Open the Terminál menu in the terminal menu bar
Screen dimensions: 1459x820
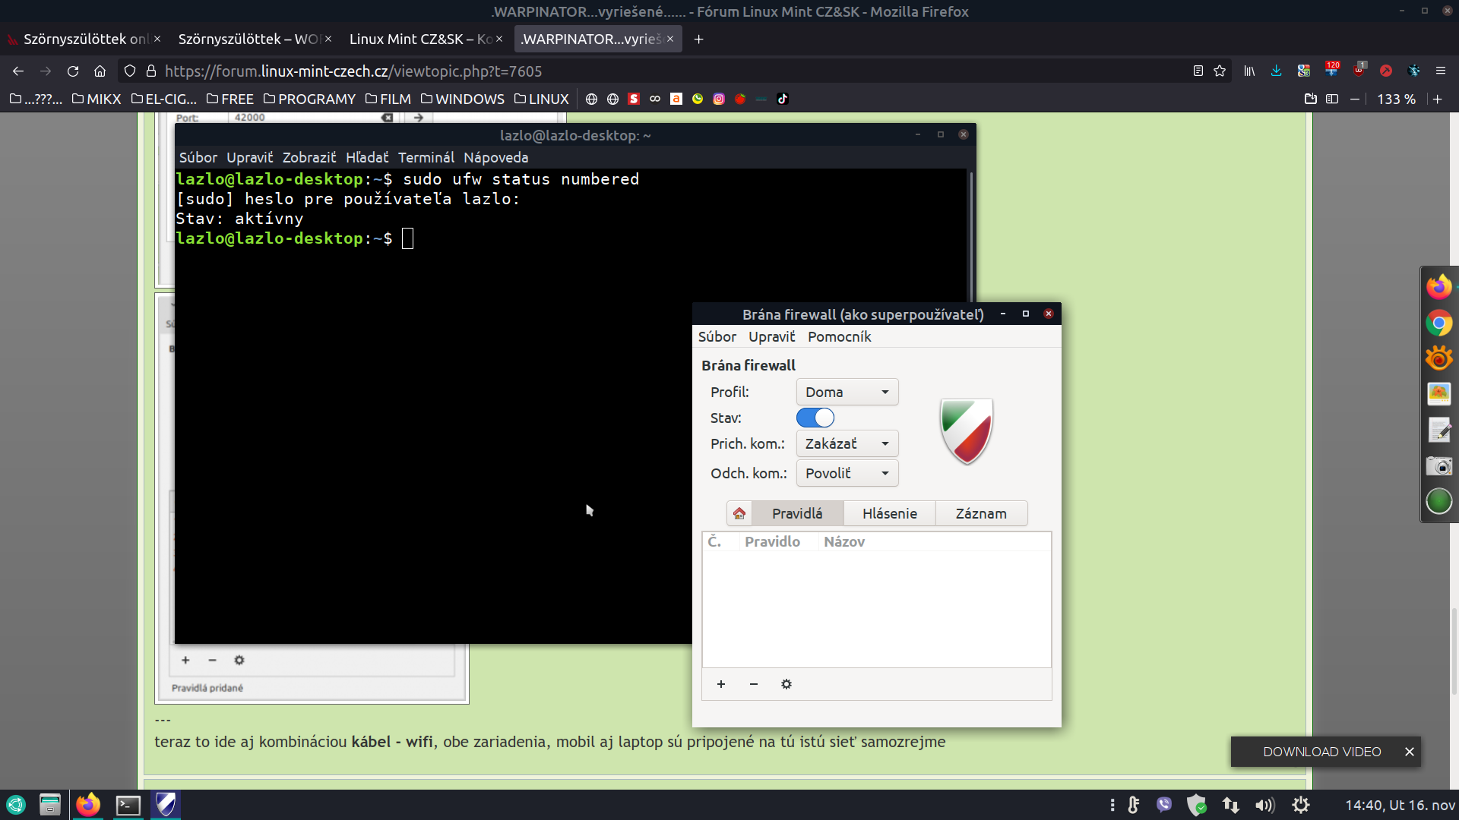pyautogui.click(x=426, y=157)
